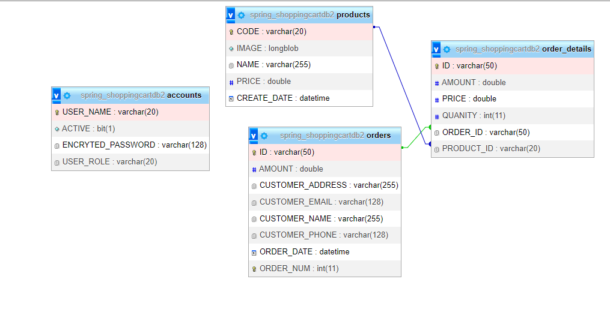Click the key icon beside CODE in products
The width and height of the screenshot is (610, 318).
tap(231, 32)
